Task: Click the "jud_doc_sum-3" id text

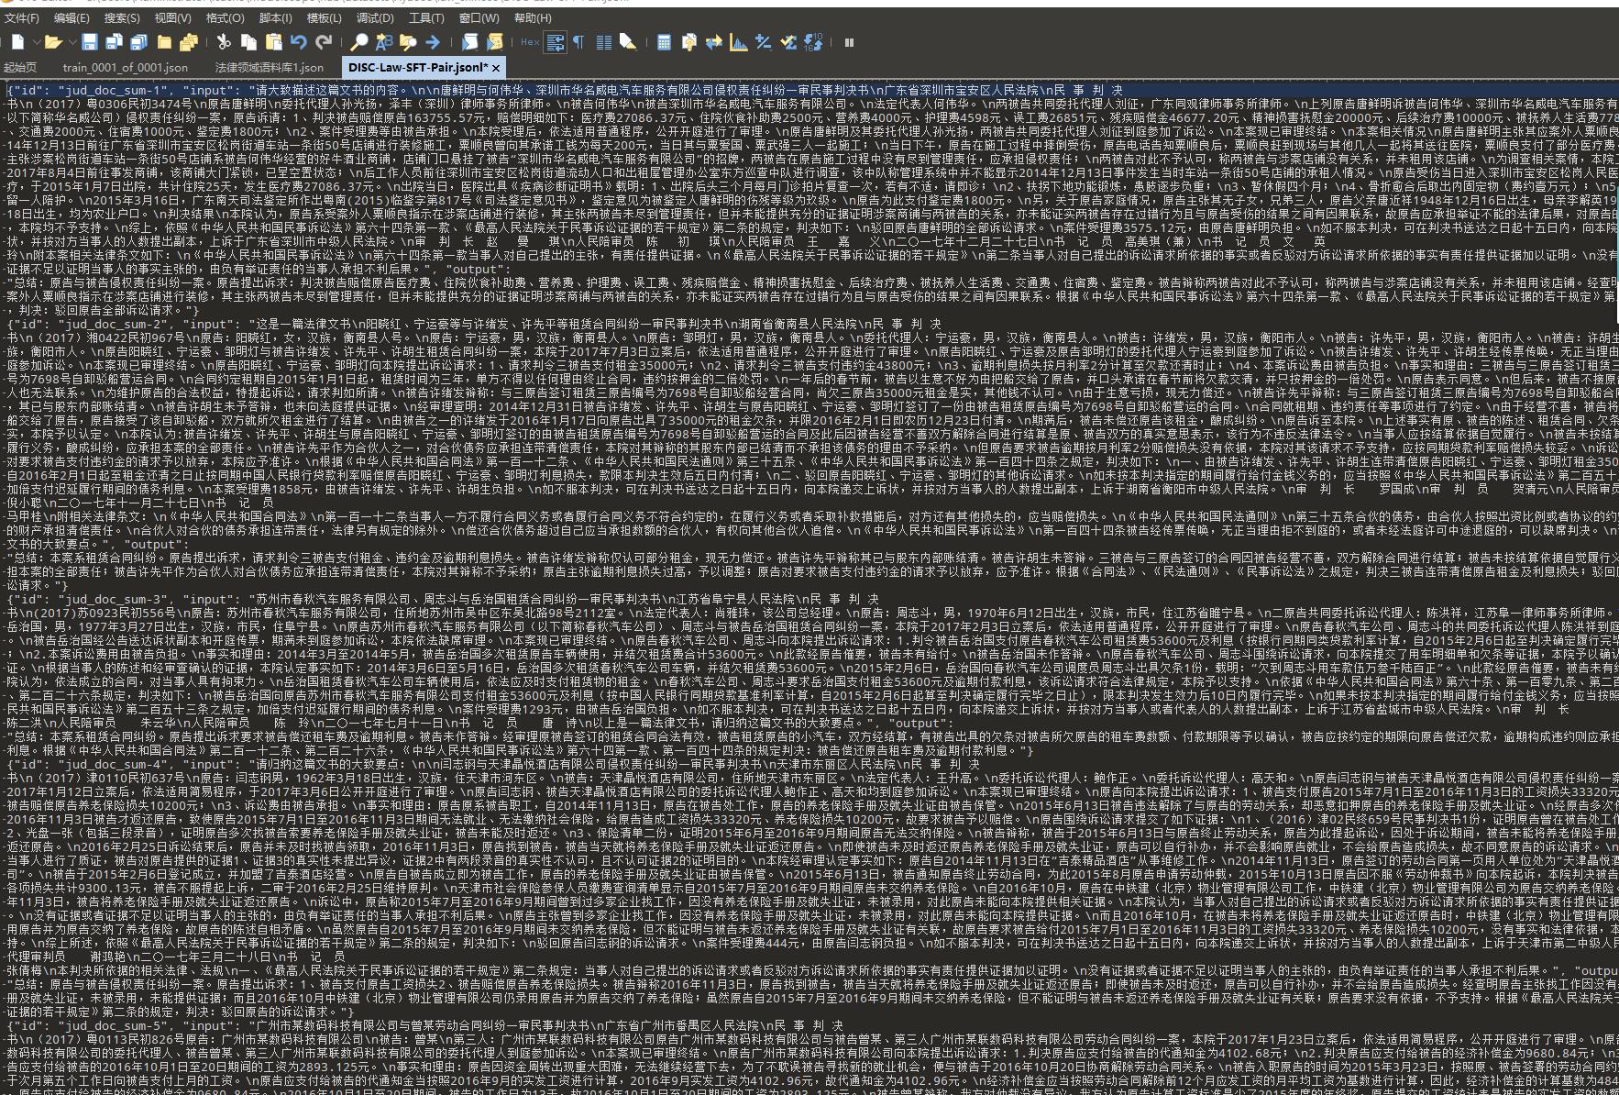Action: pos(114,600)
